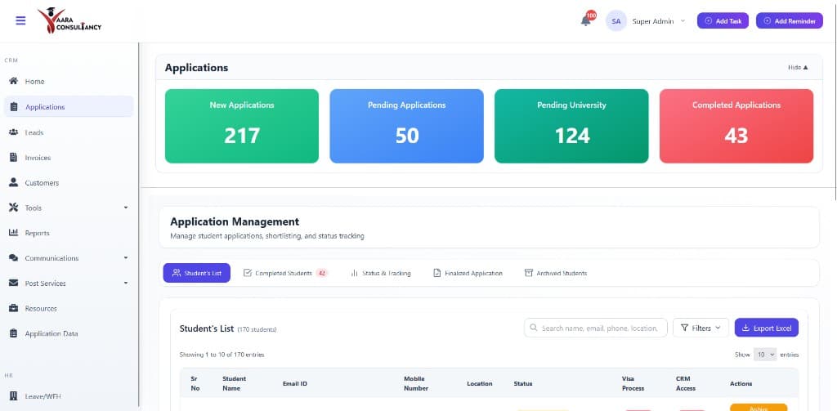This screenshot has height=411, width=837.
Task: Open the Reports sidebar menu item
Action: (x=69, y=233)
